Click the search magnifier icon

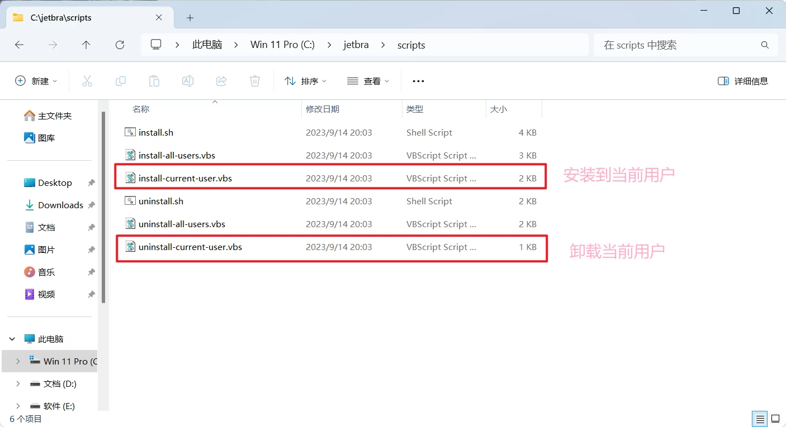tap(765, 45)
